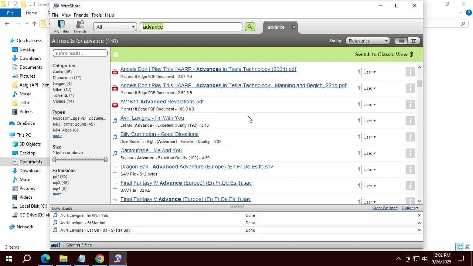Expand more under Types filter
The width and height of the screenshot is (473, 266).
[x=57, y=136]
